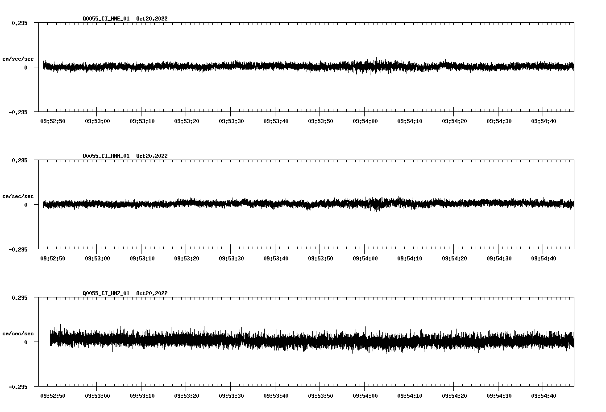
Task: Click 09:54:40 time label under HNE plot
Action: [x=544, y=121]
